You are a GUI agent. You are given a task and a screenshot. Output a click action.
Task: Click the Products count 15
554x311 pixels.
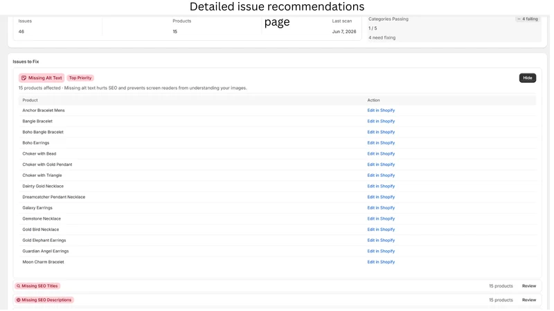(x=175, y=32)
